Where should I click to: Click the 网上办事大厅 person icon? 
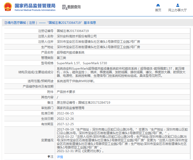[178, 5]
